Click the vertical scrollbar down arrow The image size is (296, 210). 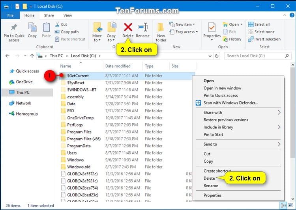(293, 199)
